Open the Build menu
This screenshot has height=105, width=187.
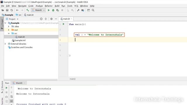pyautogui.click(x=57, y=6)
